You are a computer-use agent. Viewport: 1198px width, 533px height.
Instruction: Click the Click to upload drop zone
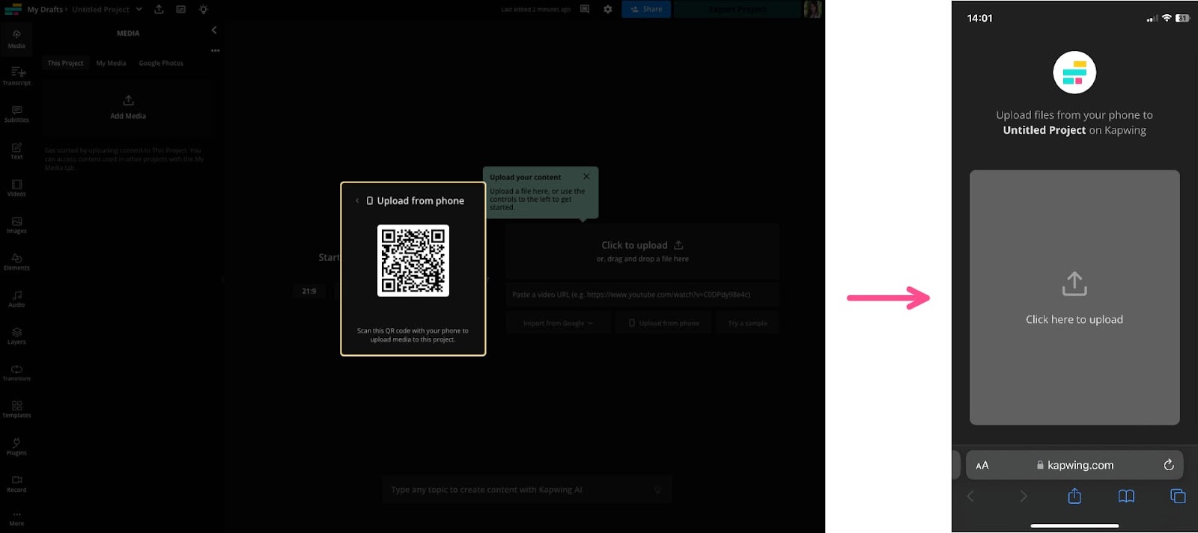[642, 251]
